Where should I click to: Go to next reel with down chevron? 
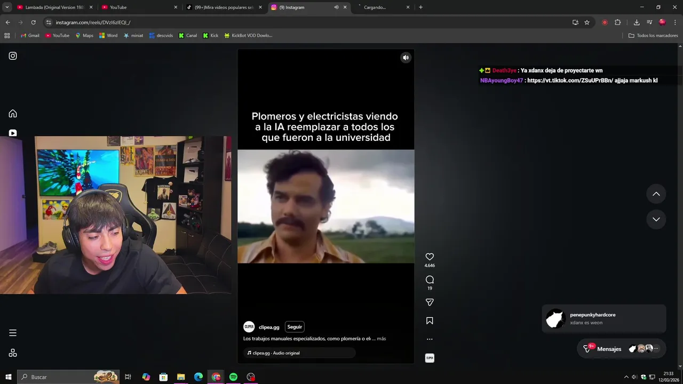(x=656, y=219)
